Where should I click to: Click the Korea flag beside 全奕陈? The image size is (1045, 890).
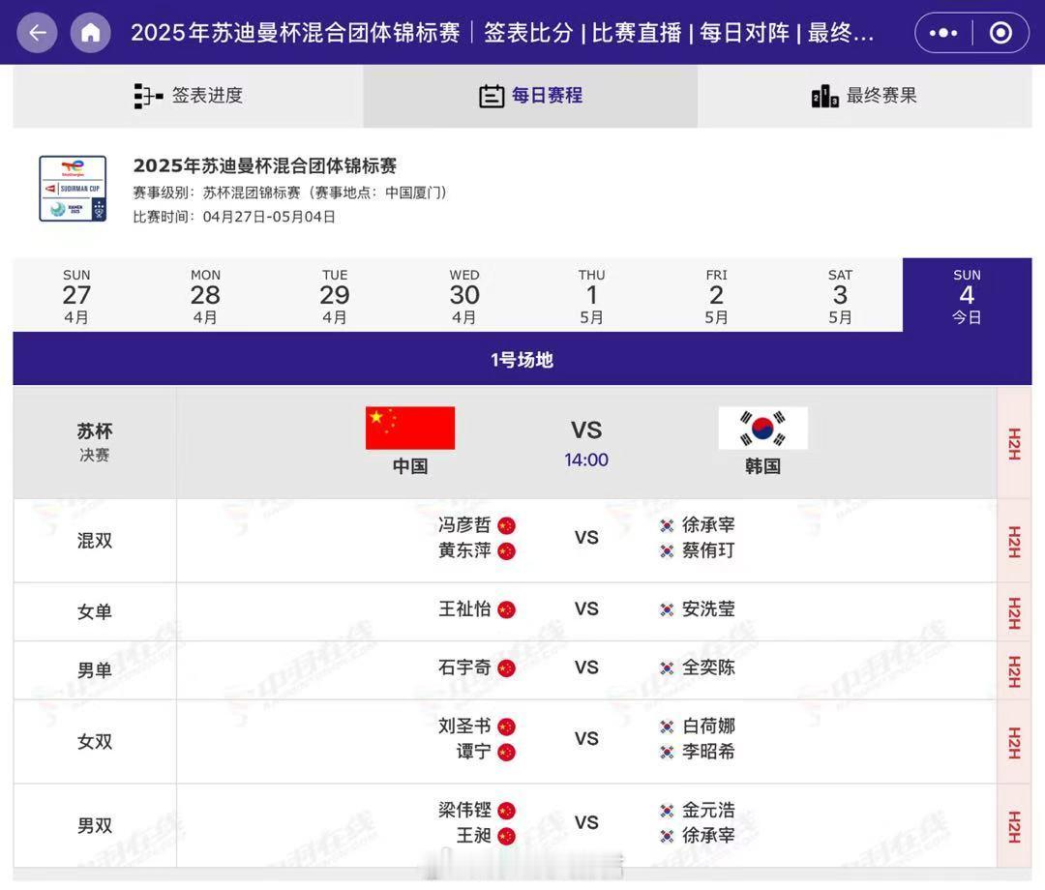(667, 668)
